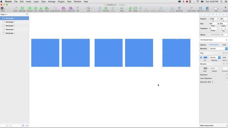Open the Window menu
The height and width of the screenshot is (128, 228).
pos(77,1)
